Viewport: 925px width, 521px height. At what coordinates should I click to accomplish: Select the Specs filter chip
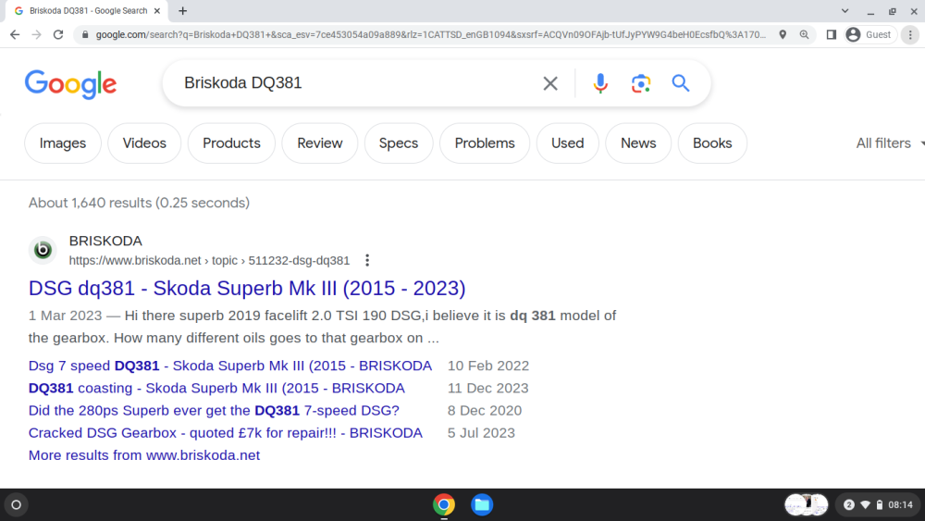[x=399, y=143]
